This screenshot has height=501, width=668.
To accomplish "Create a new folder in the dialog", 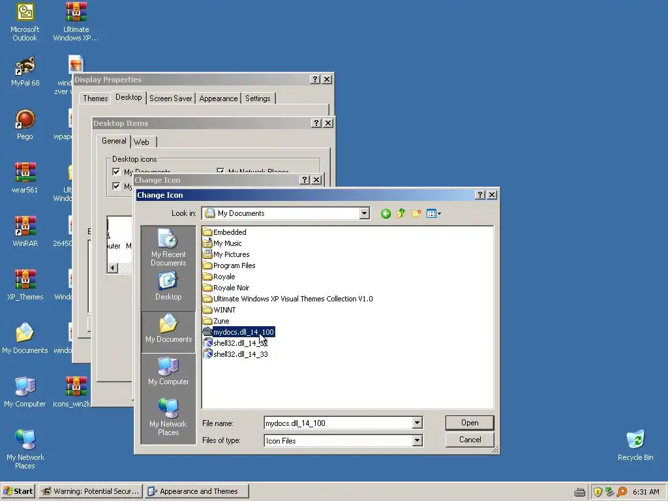I will coord(416,214).
